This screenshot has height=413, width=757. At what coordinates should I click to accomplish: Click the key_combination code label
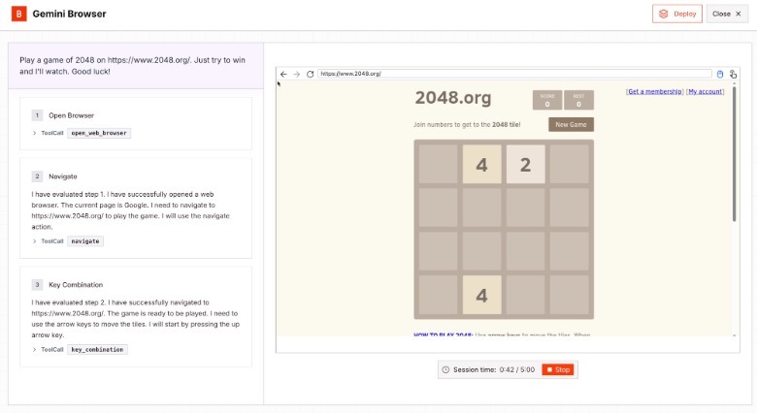click(97, 350)
